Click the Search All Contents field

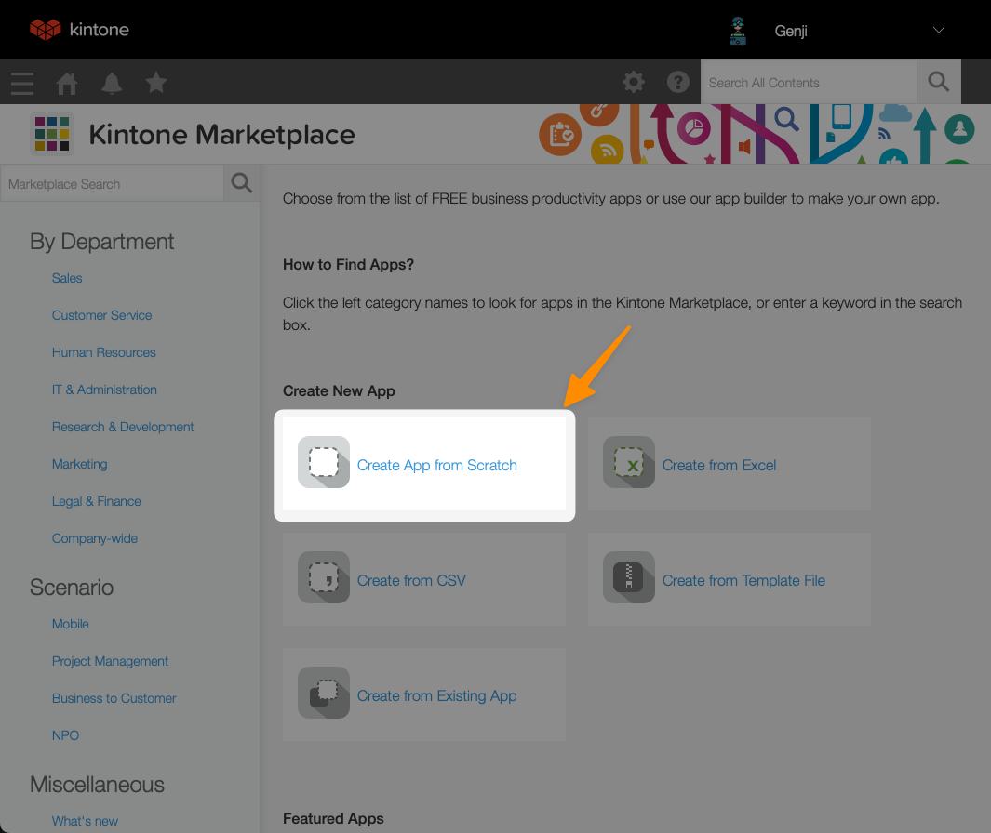click(x=809, y=82)
